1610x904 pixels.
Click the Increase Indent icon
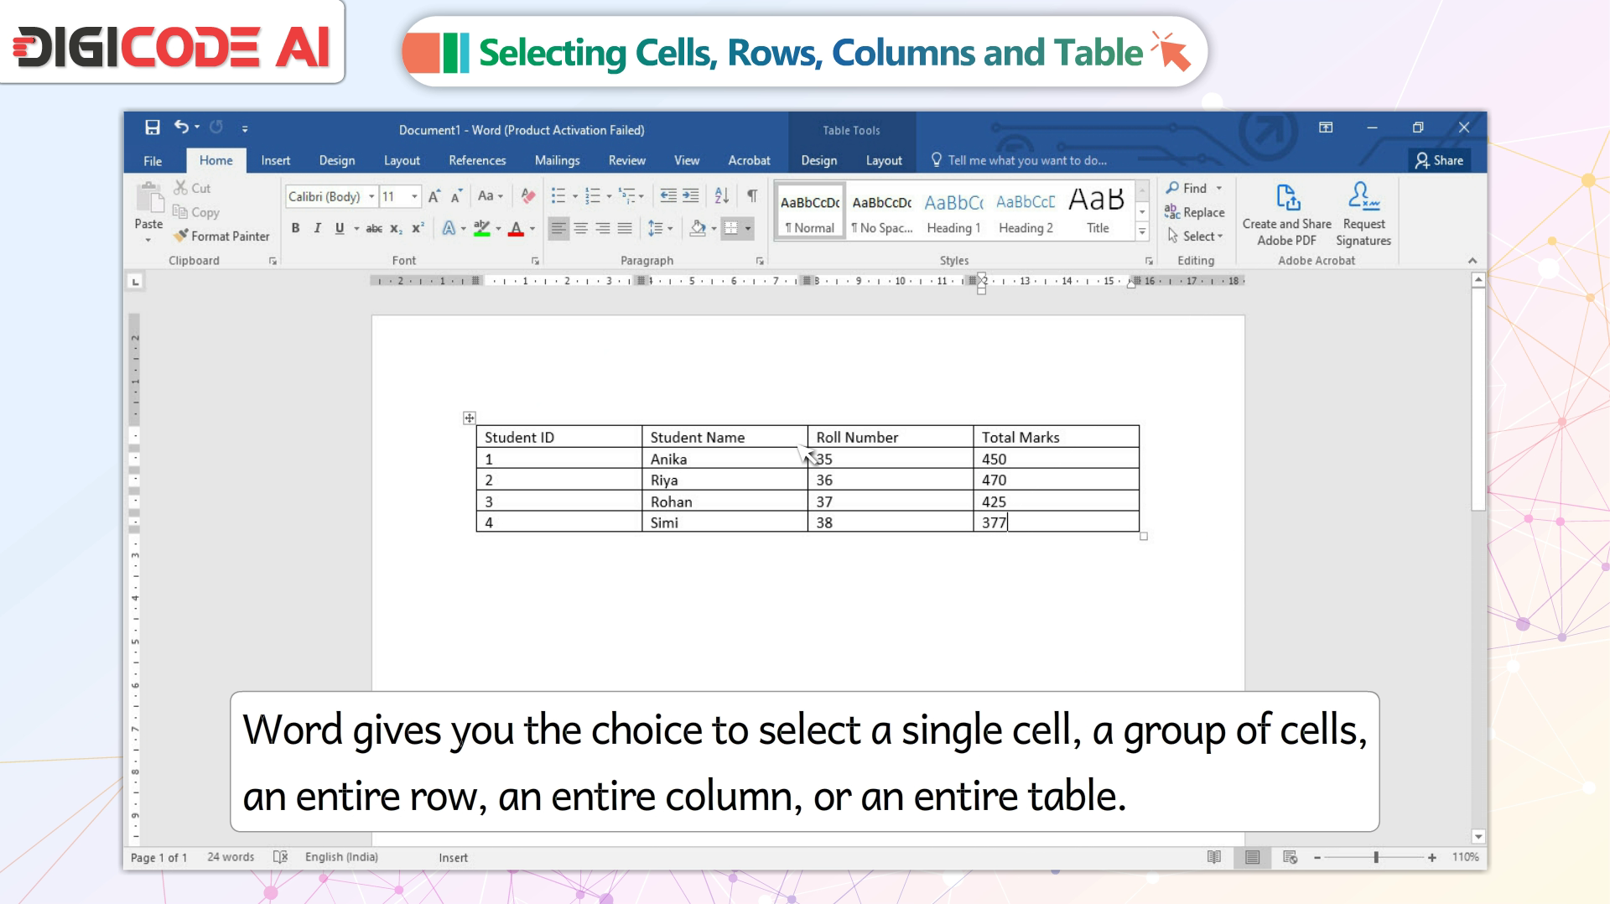[690, 196]
